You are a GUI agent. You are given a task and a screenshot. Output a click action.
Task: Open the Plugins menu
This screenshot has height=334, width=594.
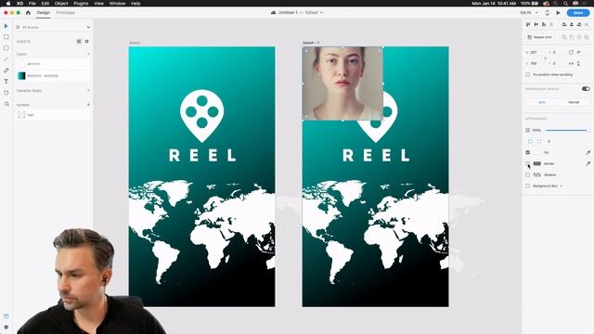pos(81,4)
